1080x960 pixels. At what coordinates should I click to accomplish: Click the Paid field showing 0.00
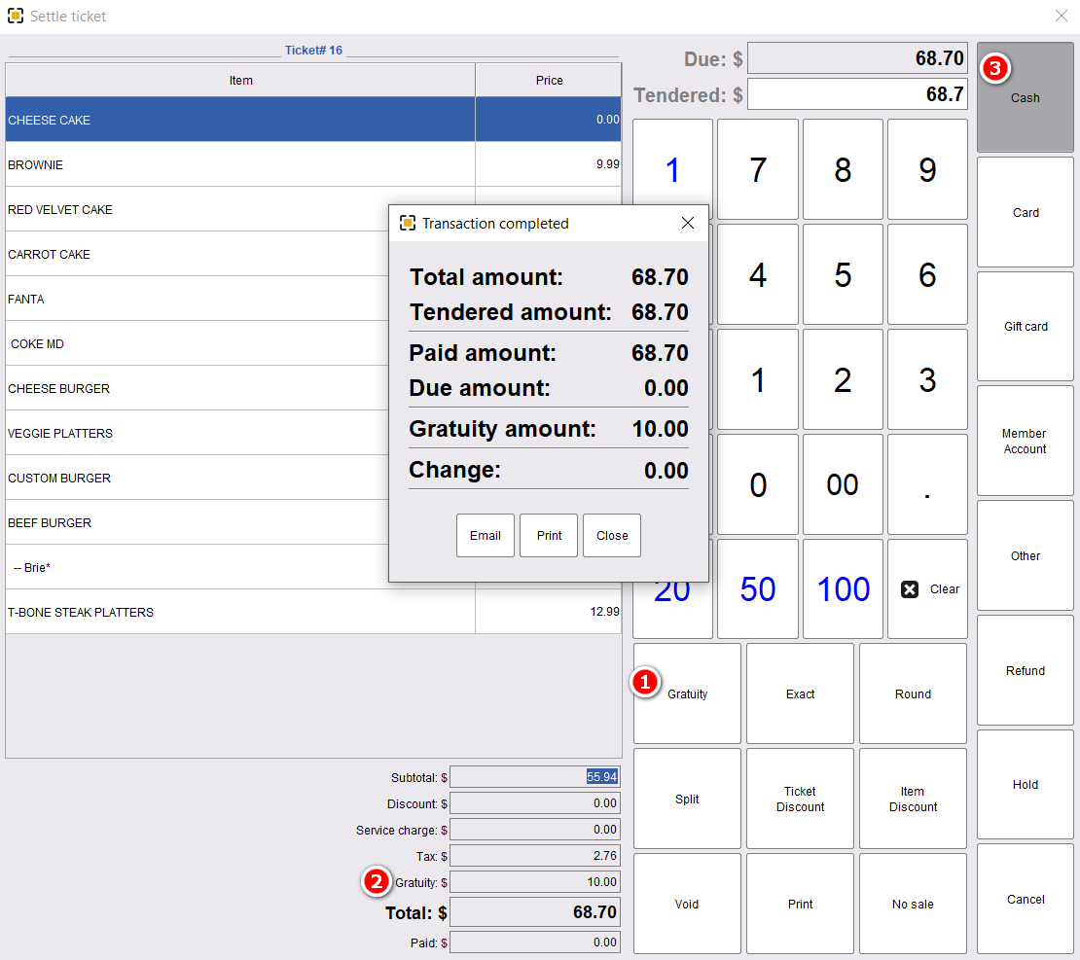(535, 942)
